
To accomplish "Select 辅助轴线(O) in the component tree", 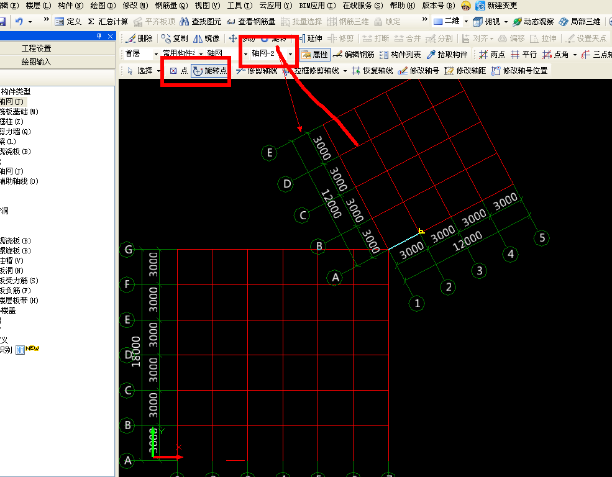I will click(x=19, y=181).
